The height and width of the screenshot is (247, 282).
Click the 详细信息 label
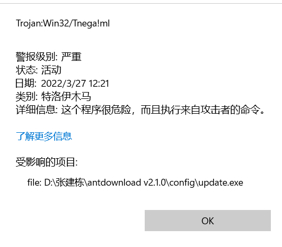36,109
